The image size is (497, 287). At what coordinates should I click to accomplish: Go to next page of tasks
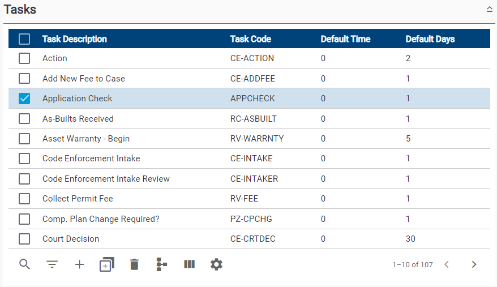pyautogui.click(x=474, y=264)
